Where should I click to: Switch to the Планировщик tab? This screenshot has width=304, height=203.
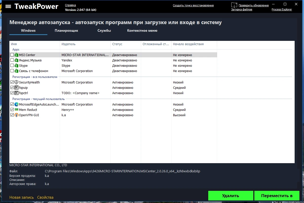66,30
